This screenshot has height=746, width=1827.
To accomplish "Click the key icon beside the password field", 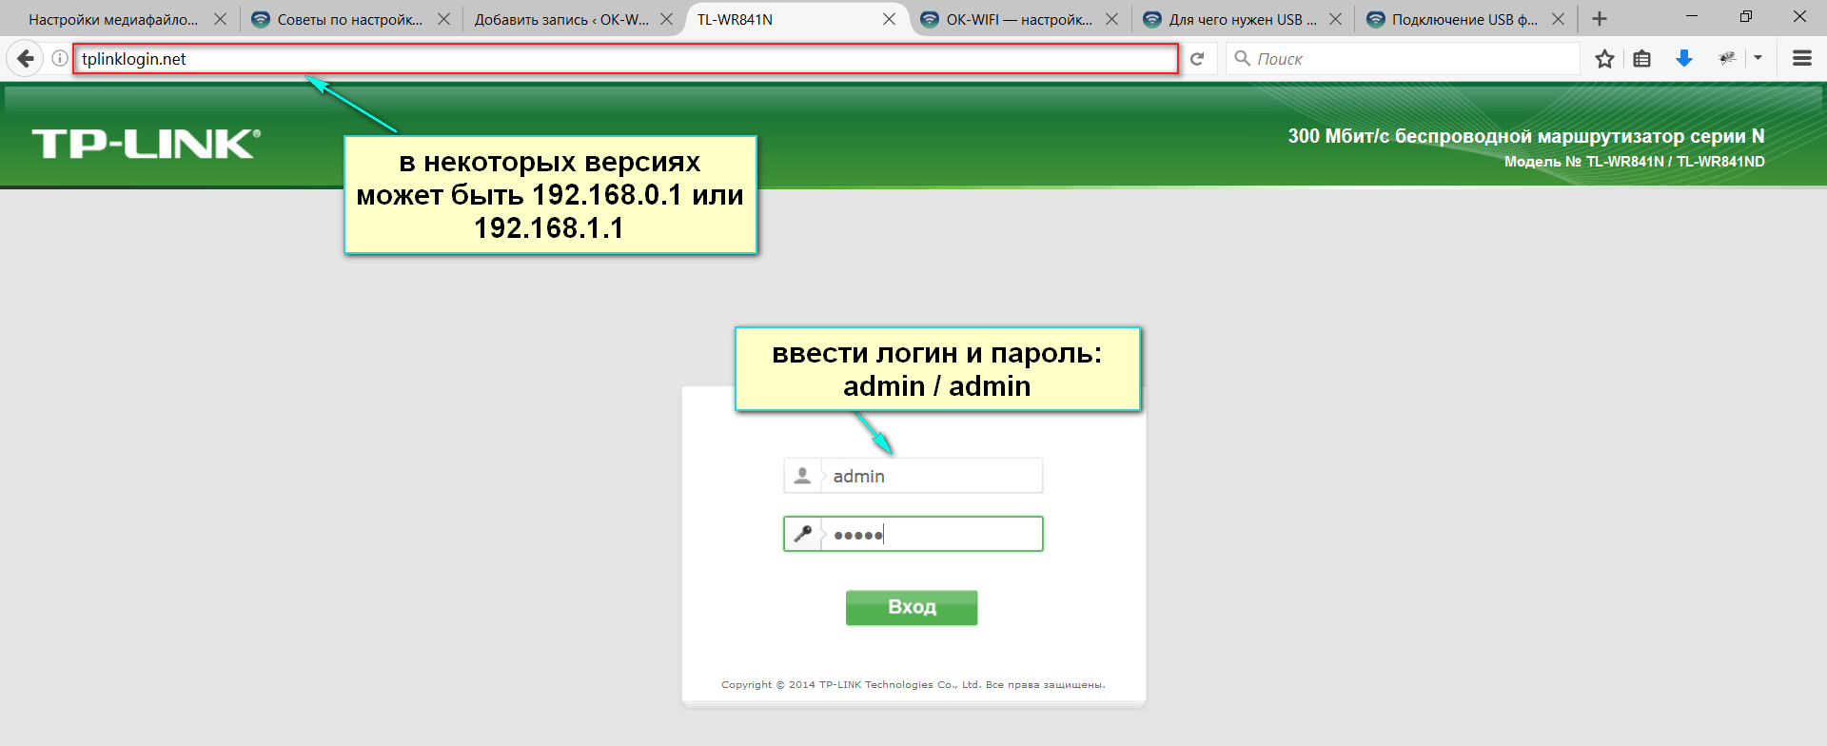I will coord(803,534).
